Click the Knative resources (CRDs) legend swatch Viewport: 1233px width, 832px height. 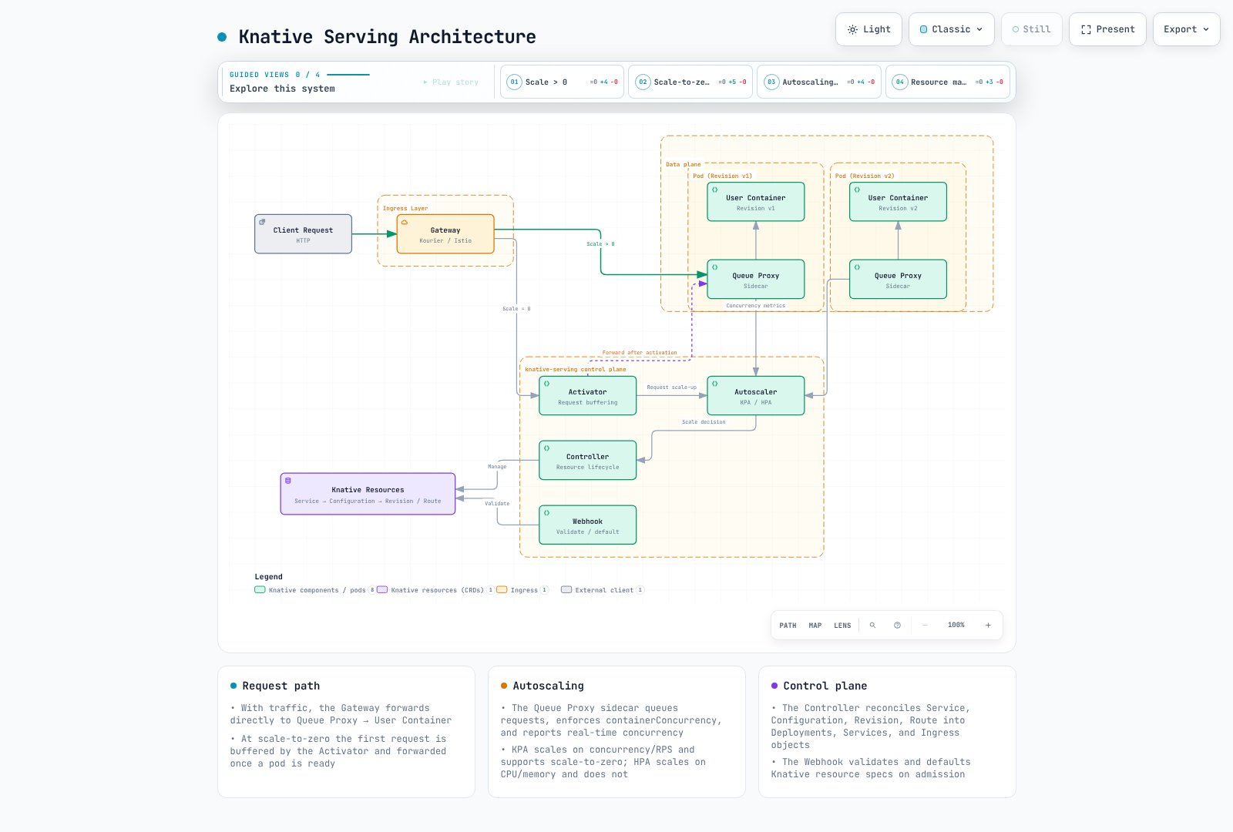pyautogui.click(x=382, y=590)
